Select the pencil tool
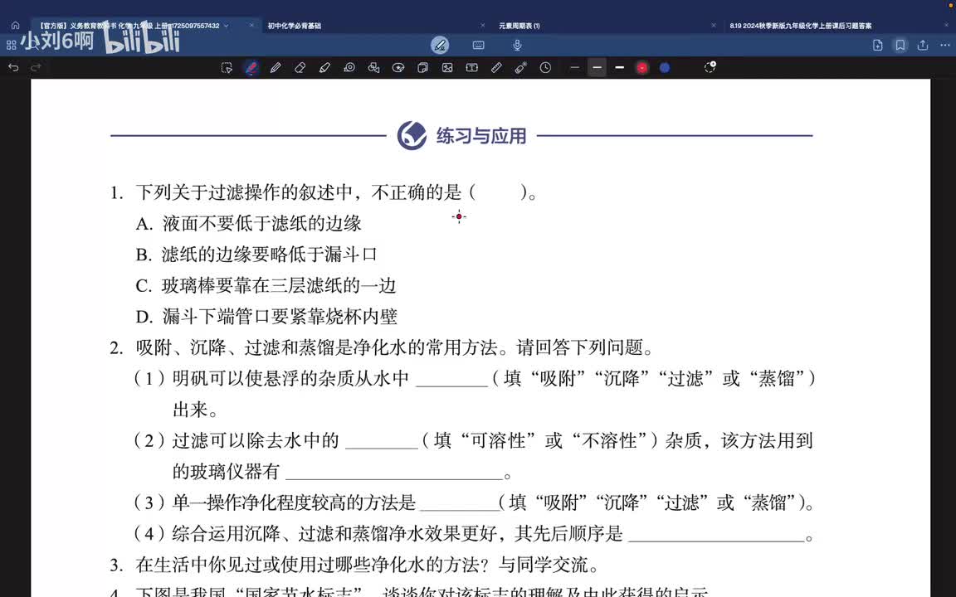The width and height of the screenshot is (956, 597). pos(276,68)
